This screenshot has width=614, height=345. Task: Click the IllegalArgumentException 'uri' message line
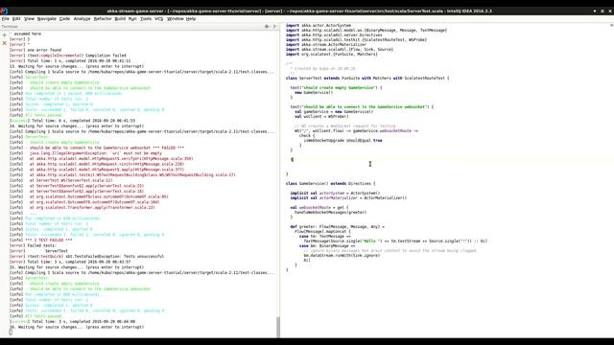click(x=85, y=153)
